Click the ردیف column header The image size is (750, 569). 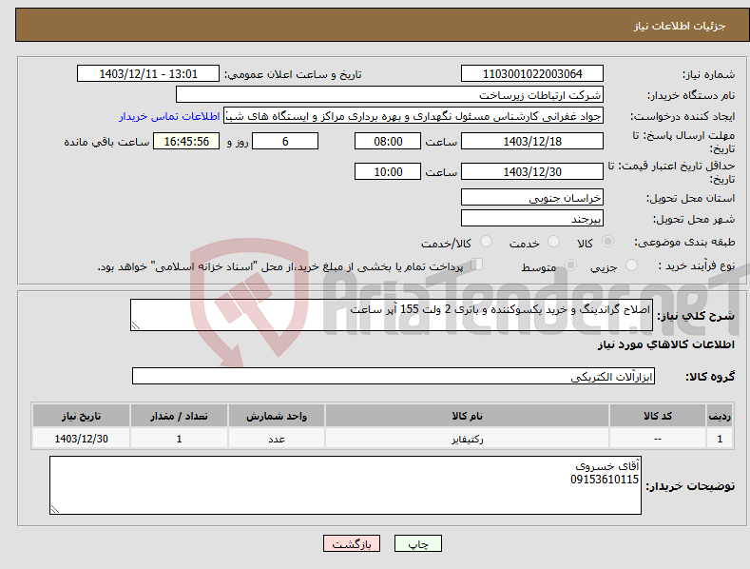point(720,416)
